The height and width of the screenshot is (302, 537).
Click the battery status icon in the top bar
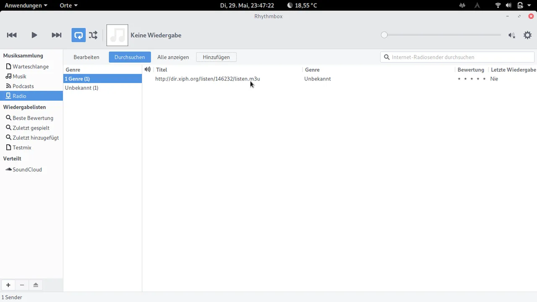tap(520, 5)
